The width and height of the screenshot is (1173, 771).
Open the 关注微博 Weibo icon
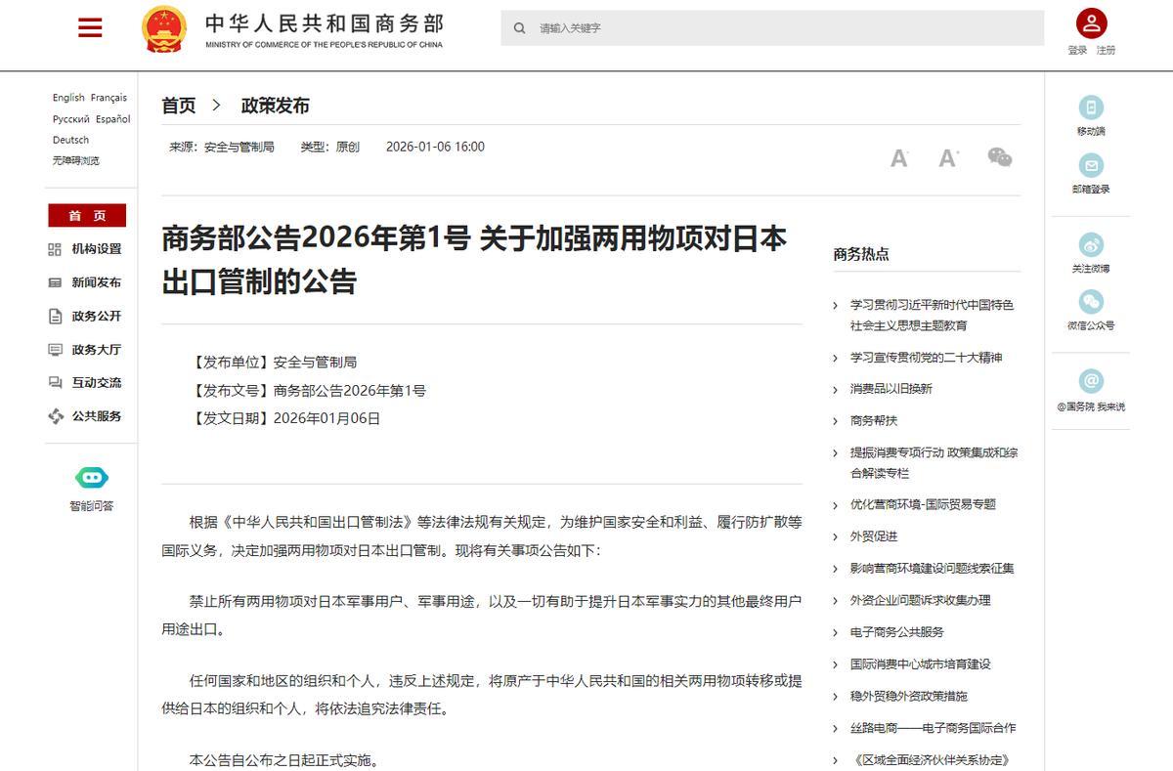1091,244
